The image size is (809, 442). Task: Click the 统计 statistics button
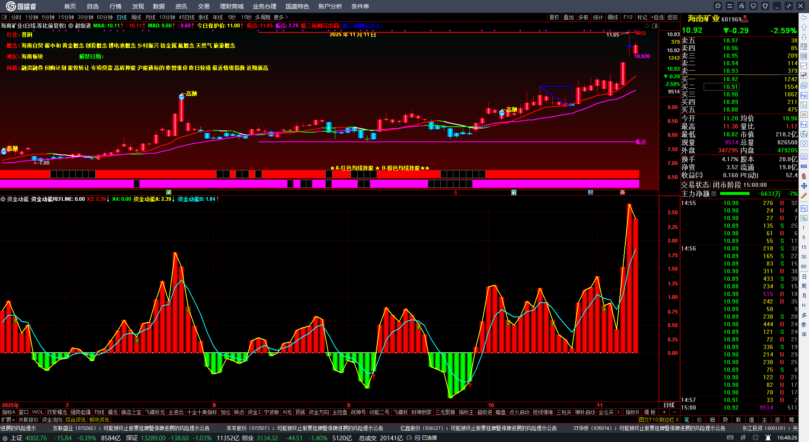tap(598, 17)
